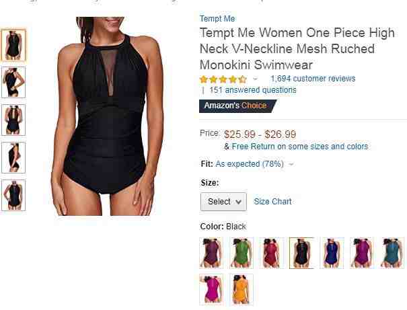Open 151 answered questions link
This screenshot has width=407, height=310.
[252, 90]
